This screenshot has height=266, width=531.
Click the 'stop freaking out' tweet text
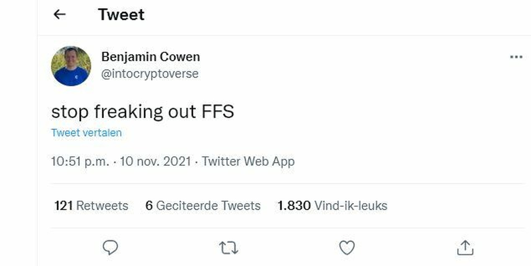[x=124, y=112]
